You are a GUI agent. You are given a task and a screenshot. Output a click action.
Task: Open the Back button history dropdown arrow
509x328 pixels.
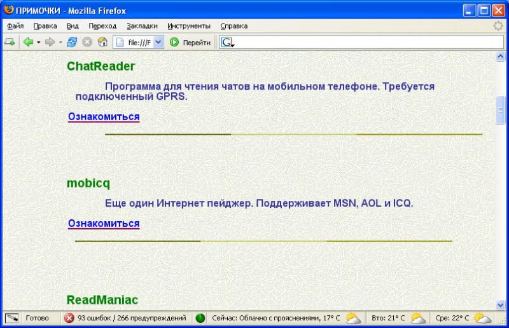(x=38, y=43)
